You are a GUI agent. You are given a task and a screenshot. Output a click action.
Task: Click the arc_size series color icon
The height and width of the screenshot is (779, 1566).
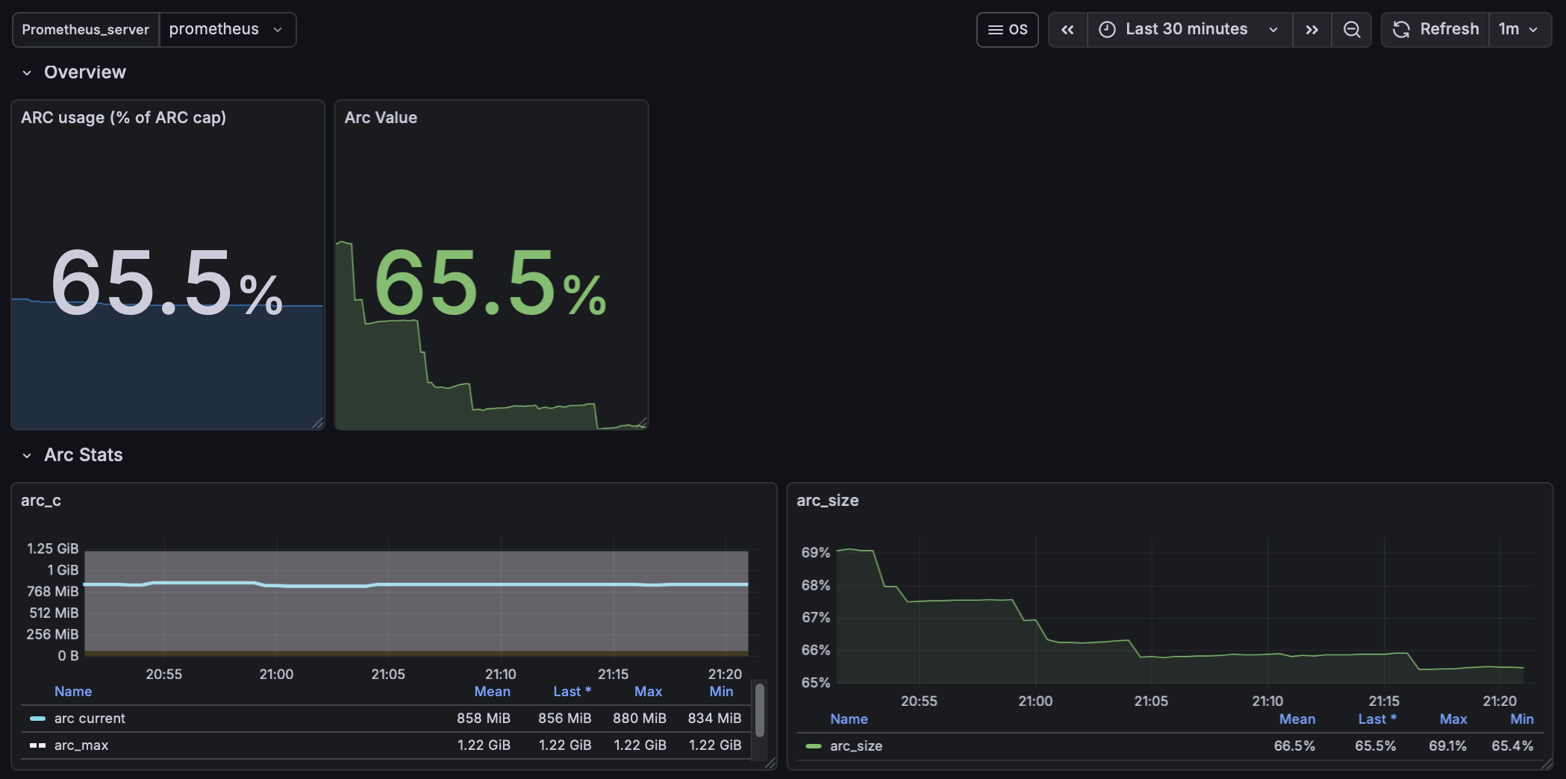tap(813, 745)
